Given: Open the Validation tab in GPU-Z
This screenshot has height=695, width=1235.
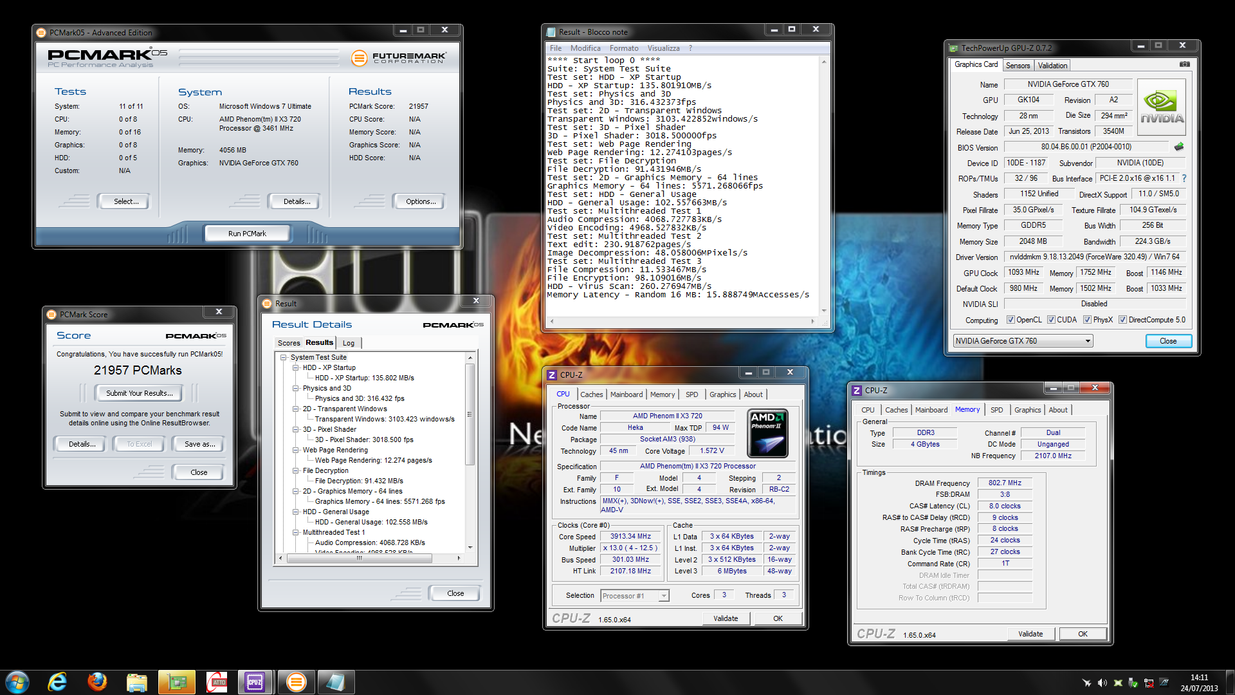Looking at the screenshot, I should (x=1052, y=66).
